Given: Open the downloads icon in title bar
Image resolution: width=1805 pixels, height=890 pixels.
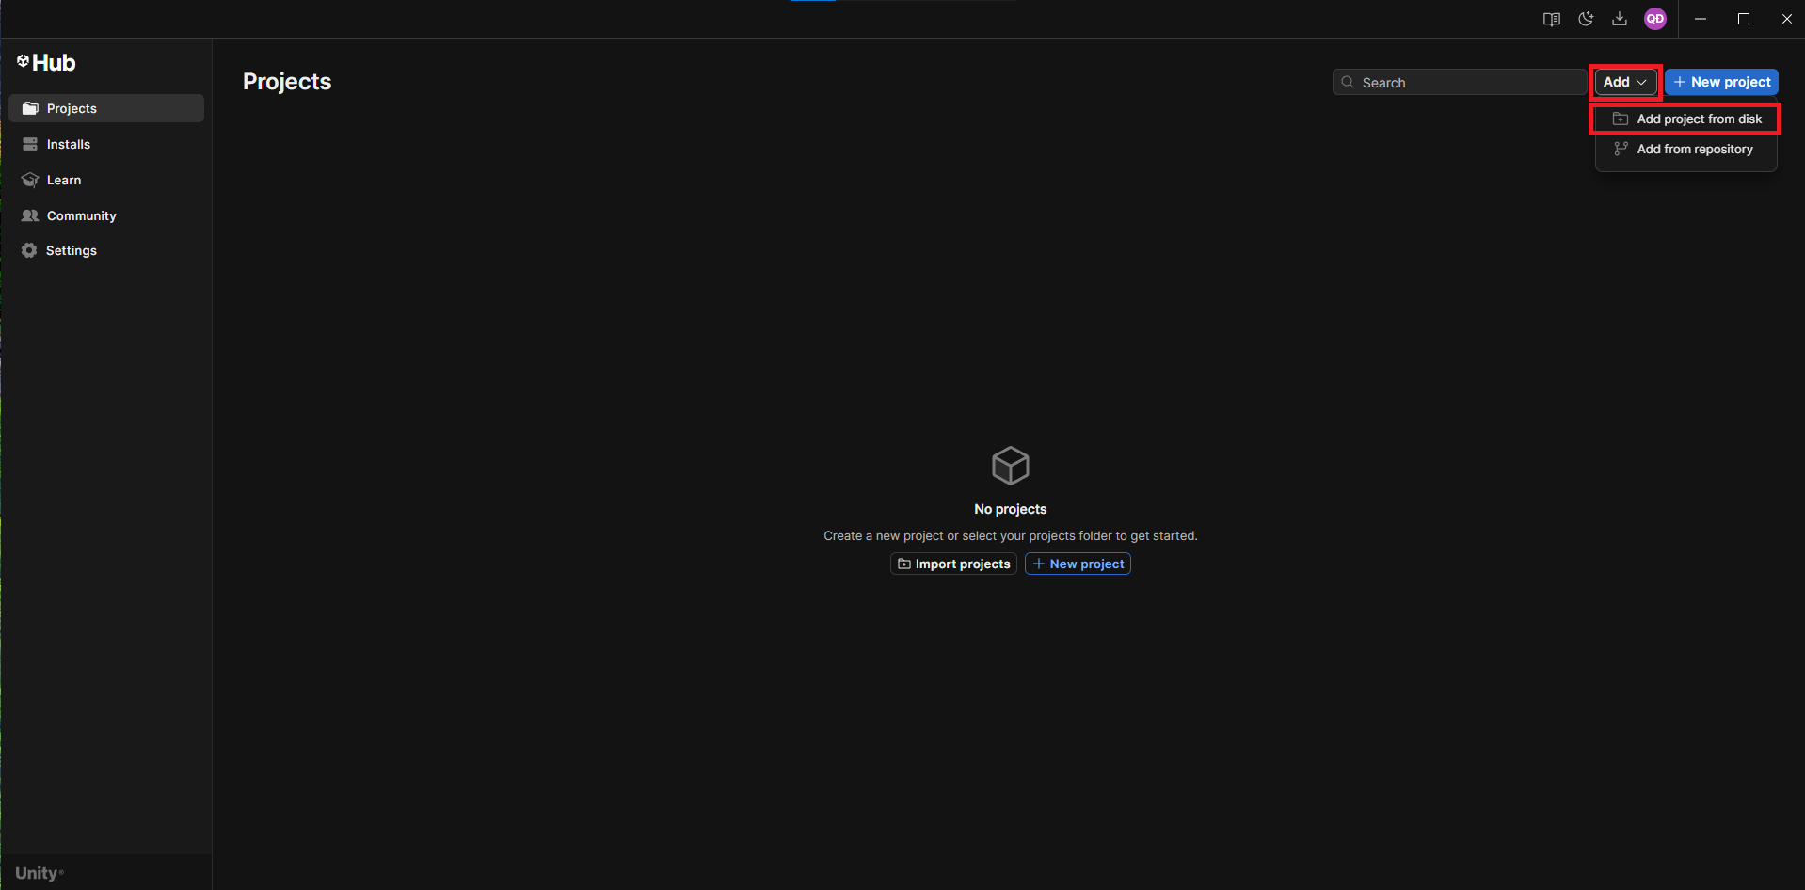Looking at the screenshot, I should tap(1620, 19).
